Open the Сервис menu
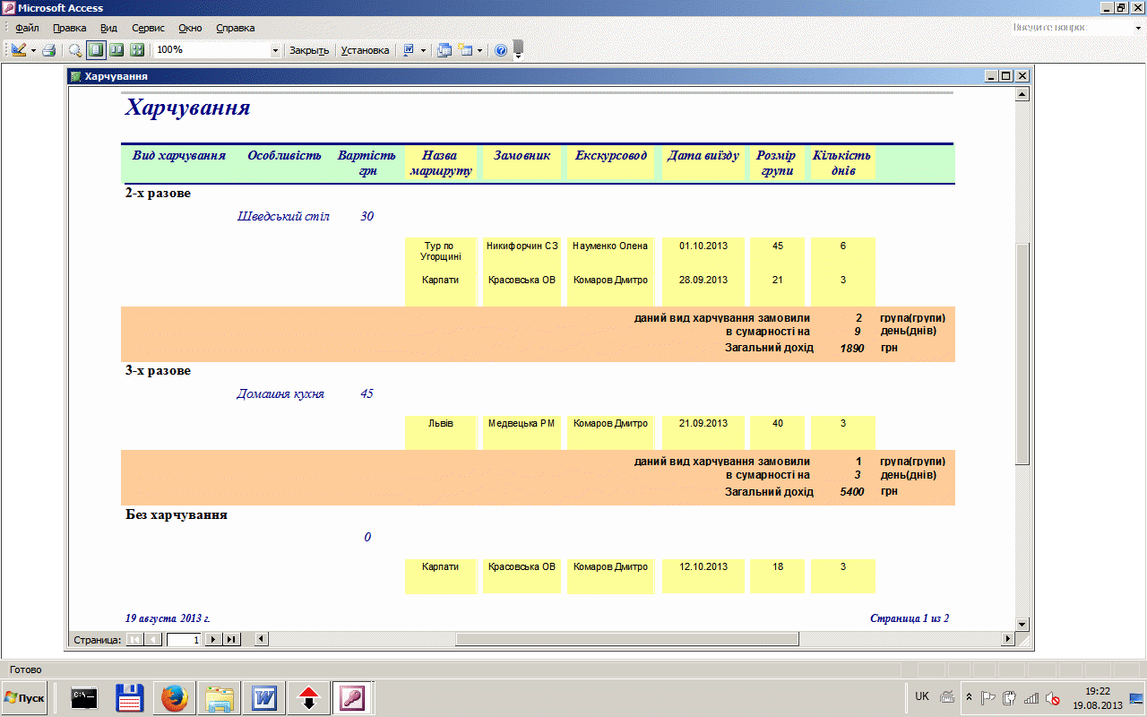The height and width of the screenshot is (717, 1147). click(x=148, y=28)
